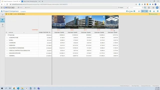Click Grand total / Quantity header under Trump International
The image size is (160, 90).
59,32
